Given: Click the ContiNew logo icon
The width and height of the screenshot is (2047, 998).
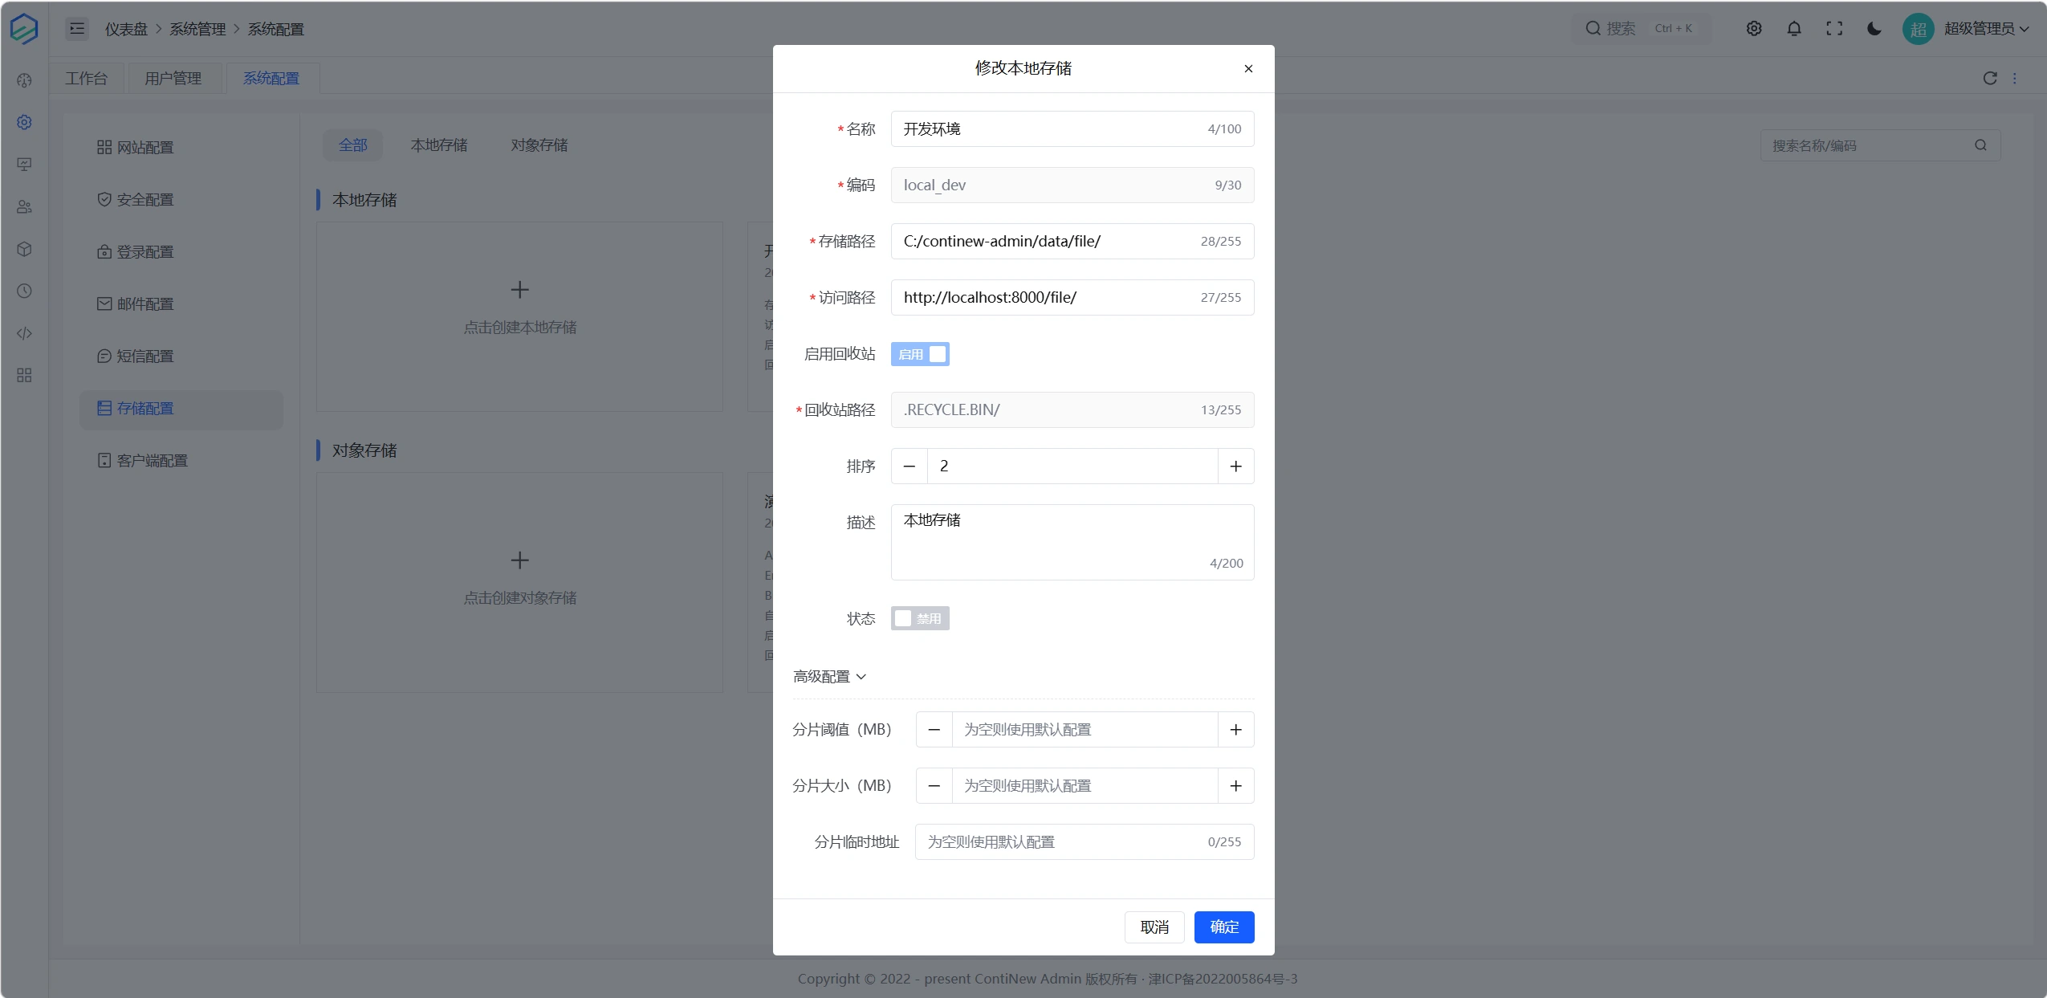Looking at the screenshot, I should 24,28.
